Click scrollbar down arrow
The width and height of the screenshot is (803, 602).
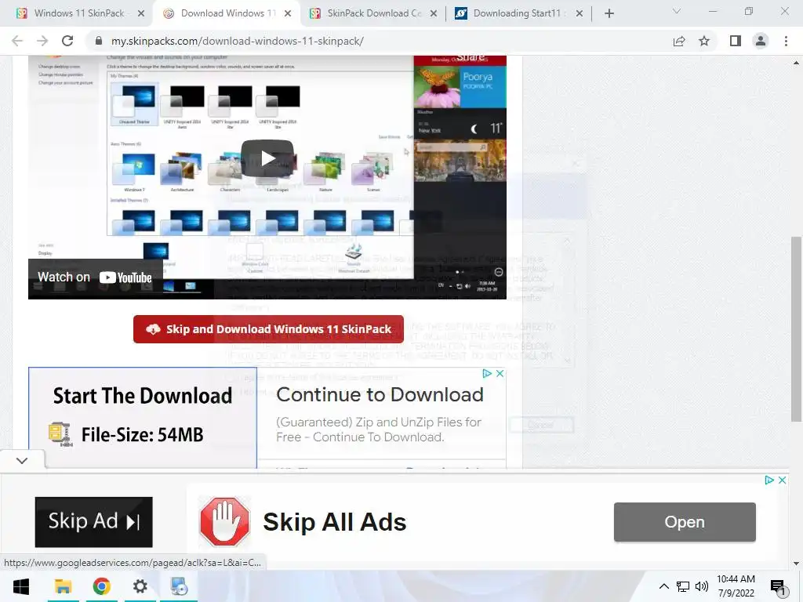[796, 564]
